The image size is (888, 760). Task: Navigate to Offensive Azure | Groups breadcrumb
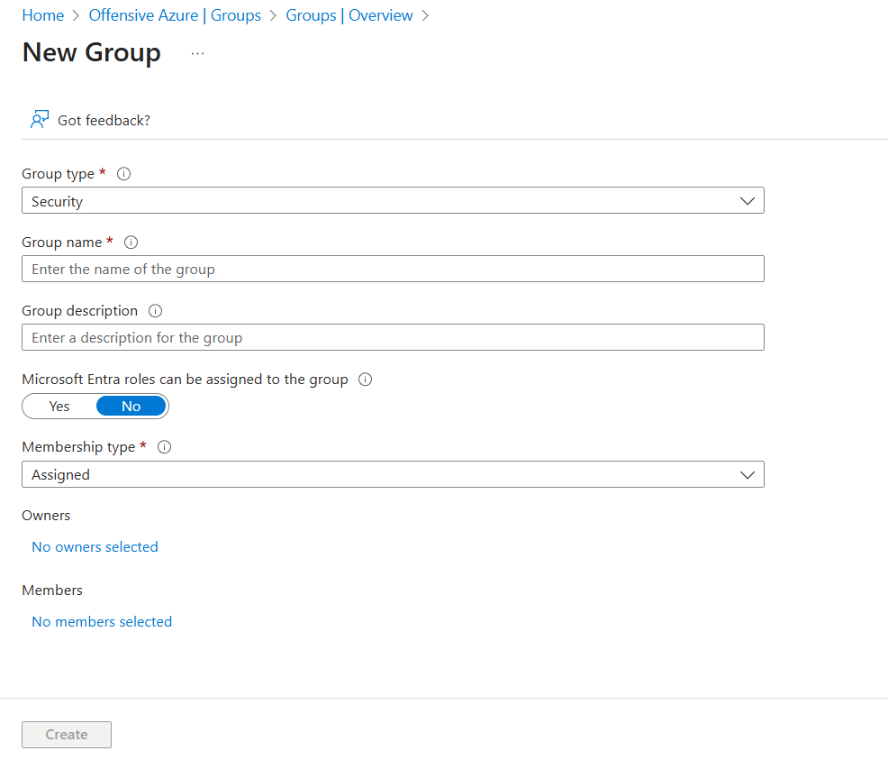(x=175, y=15)
